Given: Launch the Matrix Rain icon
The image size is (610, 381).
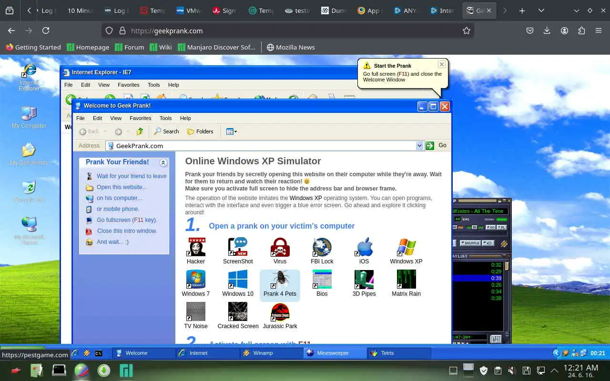Looking at the screenshot, I should pyautogui.click(x=406, y=283).
